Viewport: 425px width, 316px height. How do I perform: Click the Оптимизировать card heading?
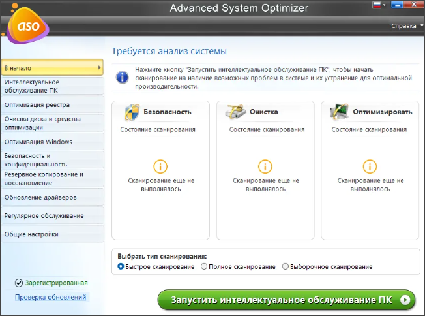pyautogui.click(x=383, y=112)
